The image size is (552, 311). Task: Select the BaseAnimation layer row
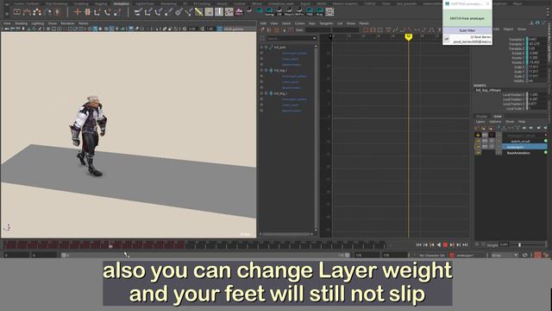(524, 153)
